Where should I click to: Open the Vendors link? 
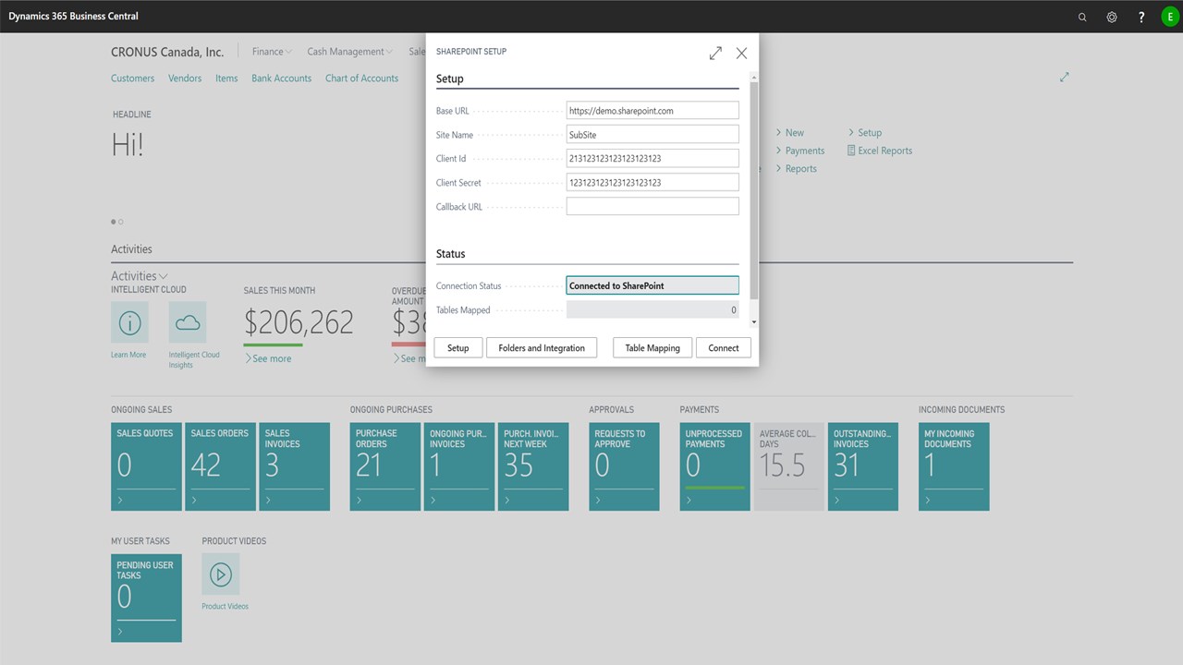pyautogui.click(x=185, y=79)
